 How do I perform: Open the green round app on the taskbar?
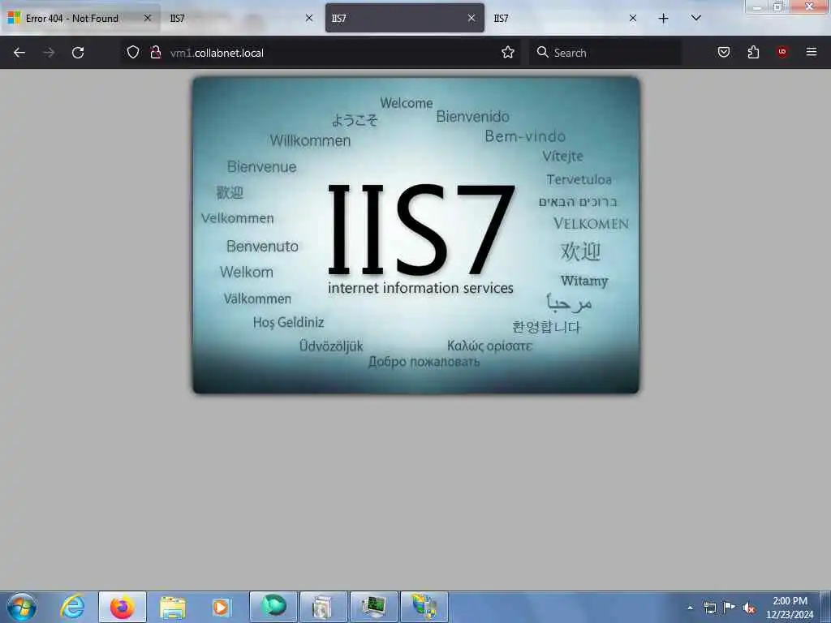[273, 607]
